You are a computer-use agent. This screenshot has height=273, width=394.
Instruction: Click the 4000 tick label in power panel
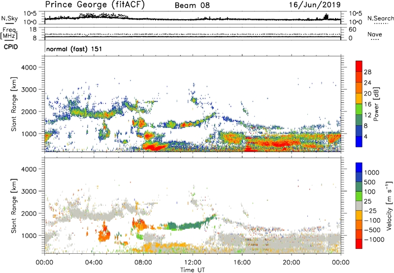[x=29, y=68]
